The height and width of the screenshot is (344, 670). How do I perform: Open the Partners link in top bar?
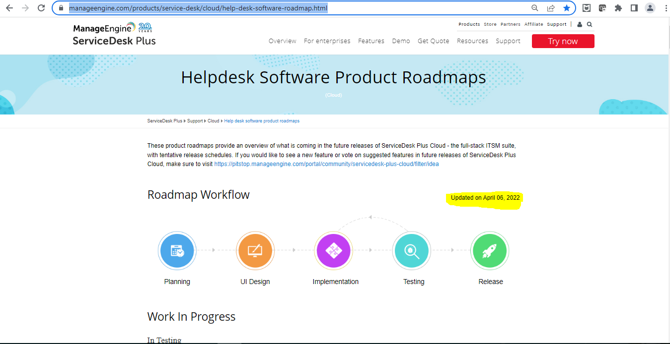(511, 24)
